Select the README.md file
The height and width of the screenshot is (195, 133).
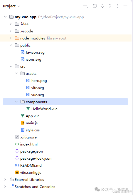[31, 166]
